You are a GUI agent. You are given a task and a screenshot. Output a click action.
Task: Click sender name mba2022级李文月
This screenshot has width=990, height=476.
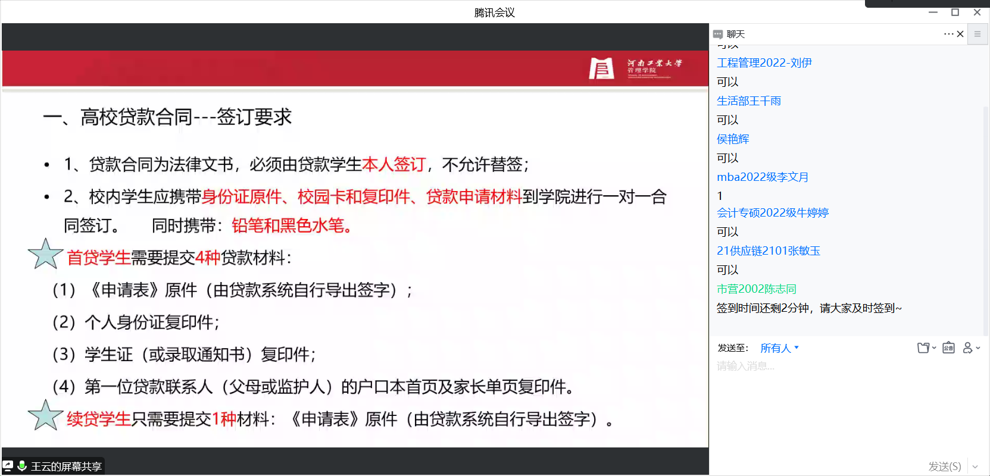tap(763, 177)
